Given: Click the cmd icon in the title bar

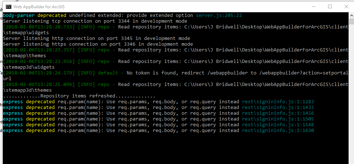Looking at the screenshot, I should 9,7.
